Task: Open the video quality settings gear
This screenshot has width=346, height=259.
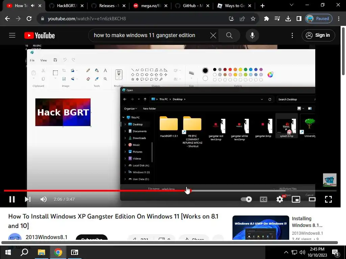Action: 280,199
